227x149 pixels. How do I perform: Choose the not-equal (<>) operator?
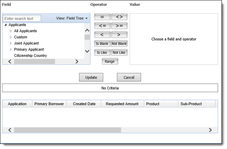click(119, 17)
